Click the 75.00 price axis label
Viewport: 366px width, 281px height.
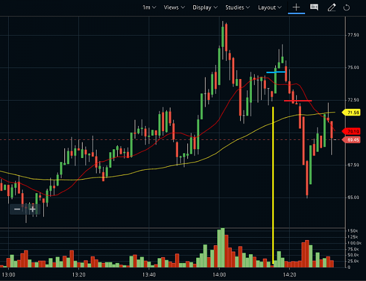pyautogui.click(x=353, y=67)
